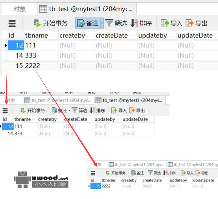
Task: Expand 备注 dropdown in the two-row table window
Action: pyautogui.click(x=69, y=111)
